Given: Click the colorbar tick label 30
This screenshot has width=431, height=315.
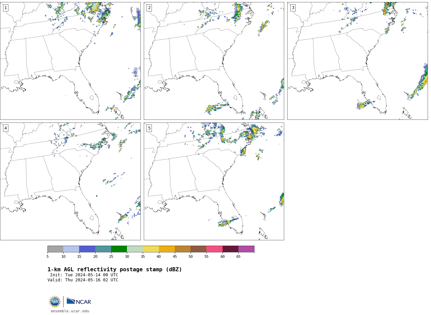Looking at the screenshot, I should click(x=127, y=257).
